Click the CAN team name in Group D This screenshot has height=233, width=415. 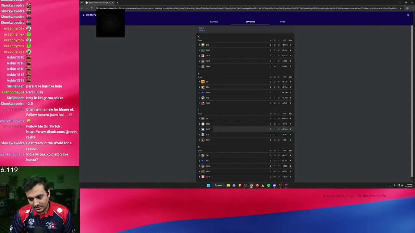(208, 177)
